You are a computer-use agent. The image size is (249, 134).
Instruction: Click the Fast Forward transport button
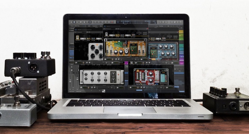[99, 22]
